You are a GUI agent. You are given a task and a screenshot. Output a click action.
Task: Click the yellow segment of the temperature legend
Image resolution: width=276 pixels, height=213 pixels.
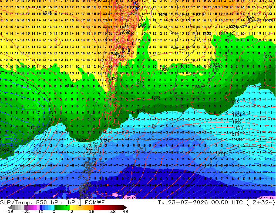click(x=71, y=207)
